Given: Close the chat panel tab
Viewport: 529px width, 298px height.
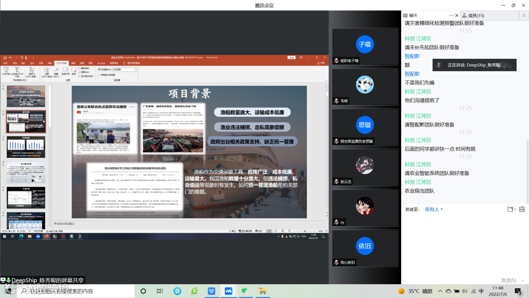Looking at the screenshot, I should tap(457, 16).
